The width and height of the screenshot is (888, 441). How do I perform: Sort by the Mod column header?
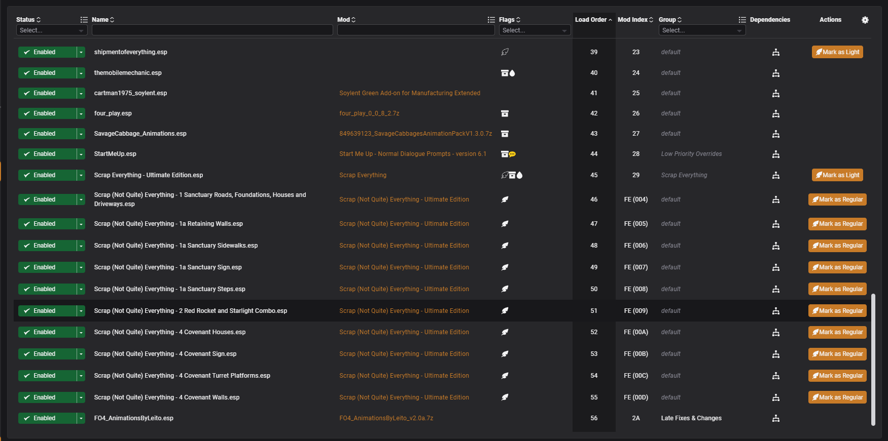pos(346,20)
